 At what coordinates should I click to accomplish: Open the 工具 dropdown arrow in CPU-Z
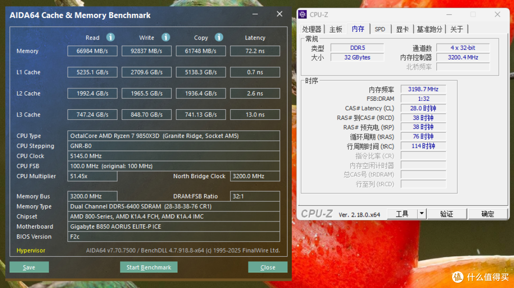(x=422, y=214)
